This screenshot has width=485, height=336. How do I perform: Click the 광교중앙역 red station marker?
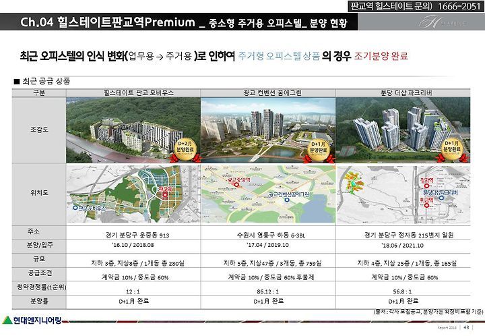tap(236, 185)
